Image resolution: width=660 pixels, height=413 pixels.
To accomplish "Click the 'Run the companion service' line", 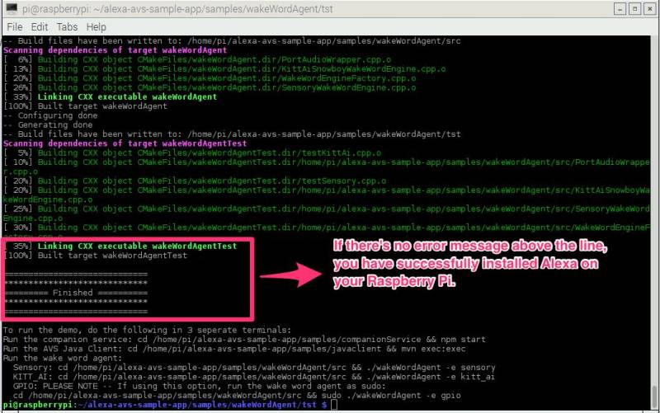I will coord(244,340).
